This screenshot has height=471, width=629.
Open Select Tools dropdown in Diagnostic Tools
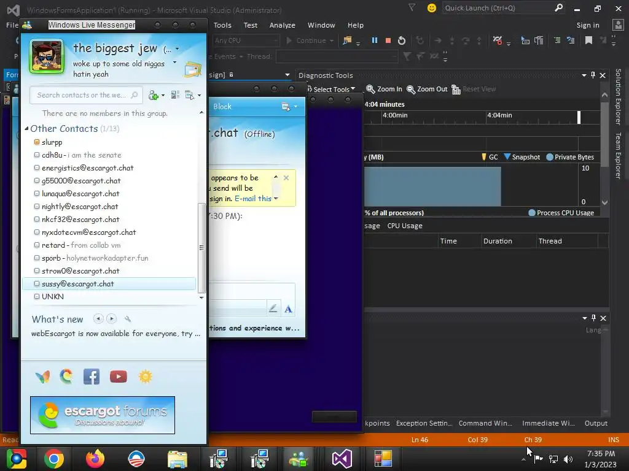coord(331,90)
